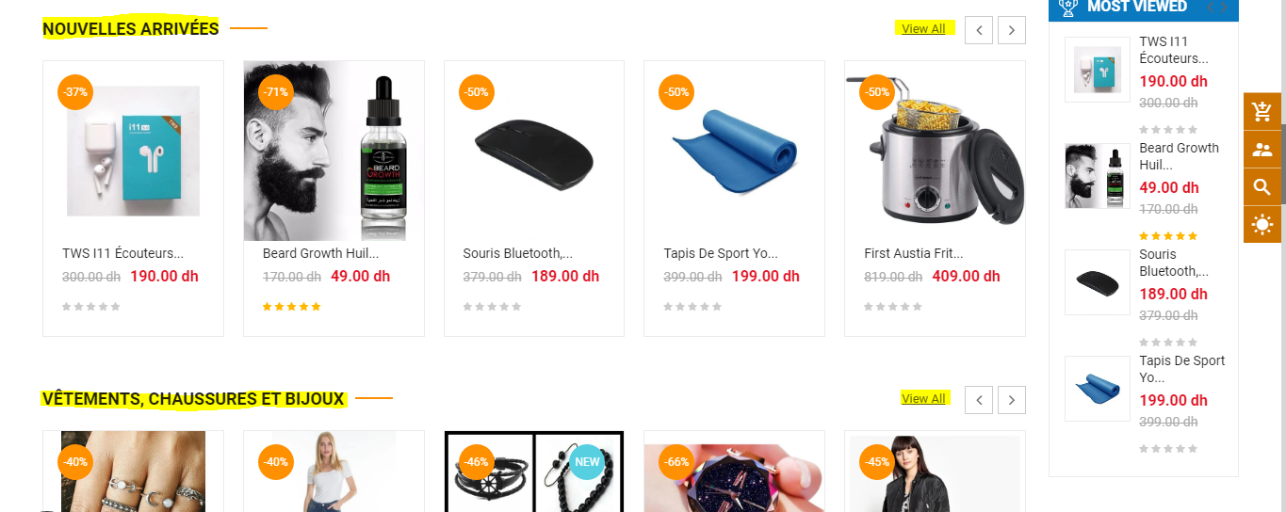The image size is (1286, 512).
Task: Open the shopping cart sidebar icon
Action: pyautogui.click(x=1262, y=112)
